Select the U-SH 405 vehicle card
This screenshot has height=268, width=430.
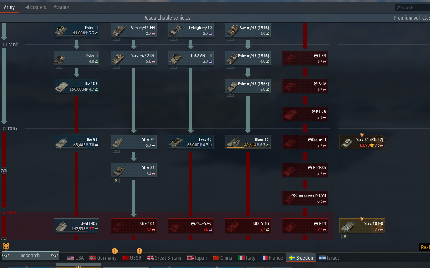pos(76,226)
